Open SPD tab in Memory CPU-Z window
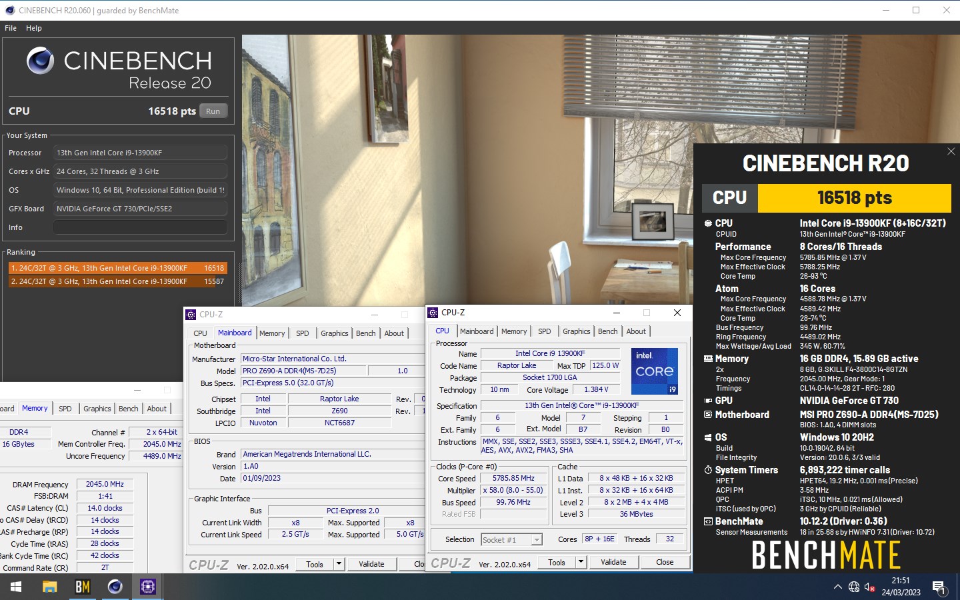Screen dimensions: 960x600 (65, 409)
